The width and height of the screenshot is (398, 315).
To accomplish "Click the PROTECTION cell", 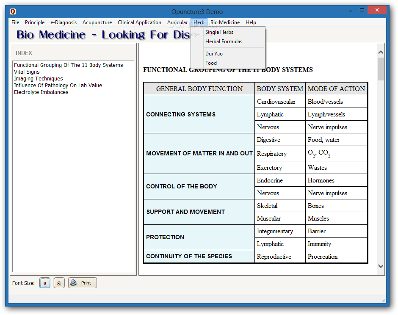I will click(199, 237).
